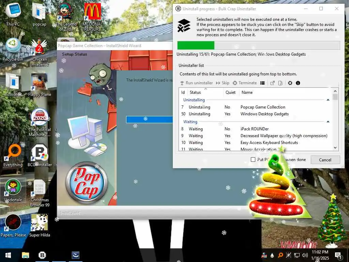Select the Flappy Plane shortcut

(x=40, y=85)
